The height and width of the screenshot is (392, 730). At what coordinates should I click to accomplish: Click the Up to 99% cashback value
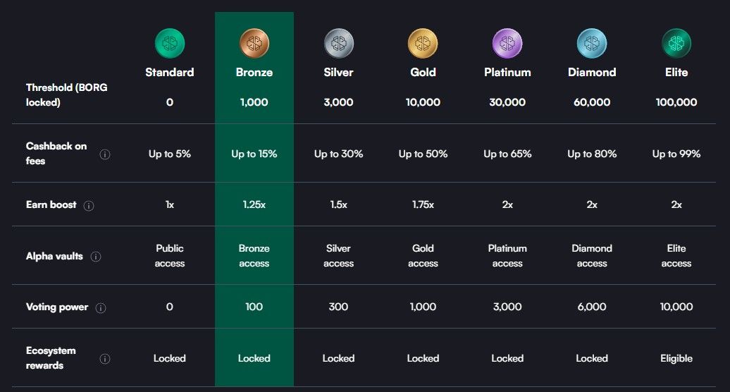pos(676,154)
